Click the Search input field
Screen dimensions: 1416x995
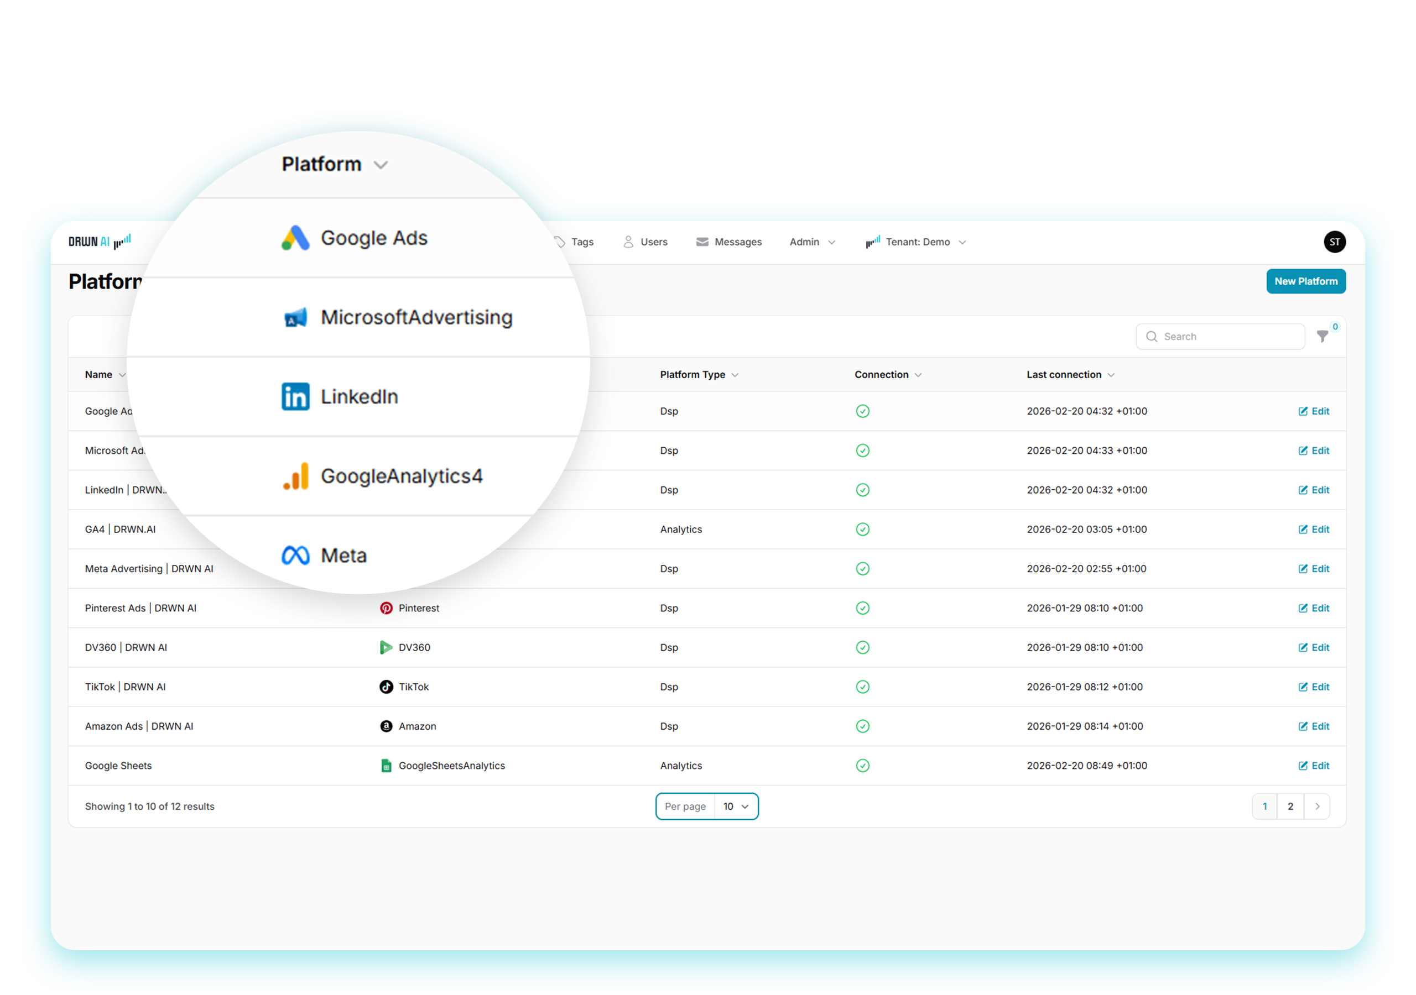click(1220, 336)
